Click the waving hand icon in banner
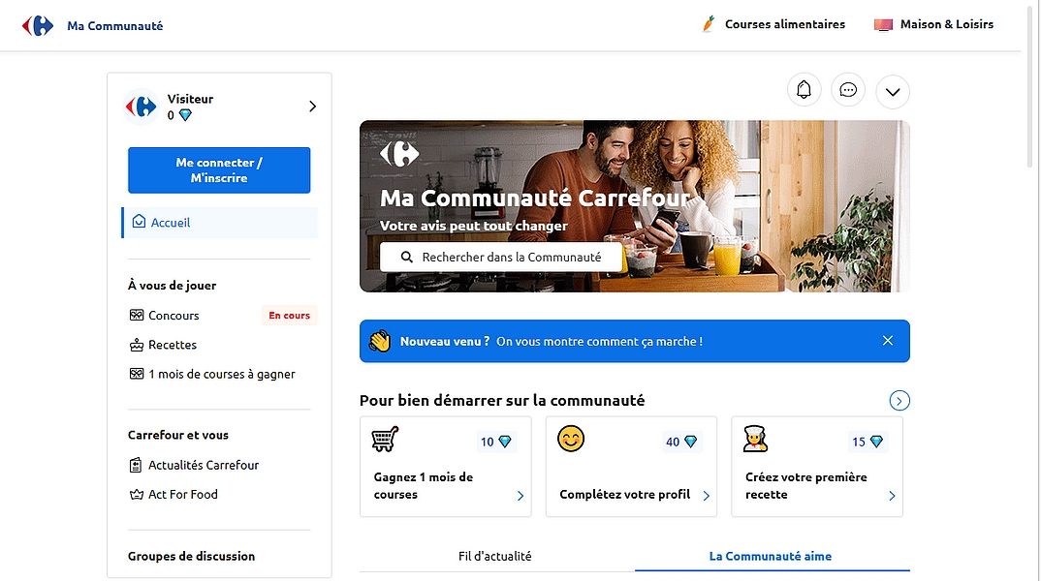The width and height of the screenshot is (1041, 581). [x=379, y=341]
